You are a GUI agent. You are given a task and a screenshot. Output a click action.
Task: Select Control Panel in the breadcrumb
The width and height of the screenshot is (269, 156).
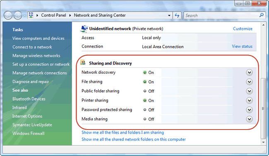[x=53, y=15]
